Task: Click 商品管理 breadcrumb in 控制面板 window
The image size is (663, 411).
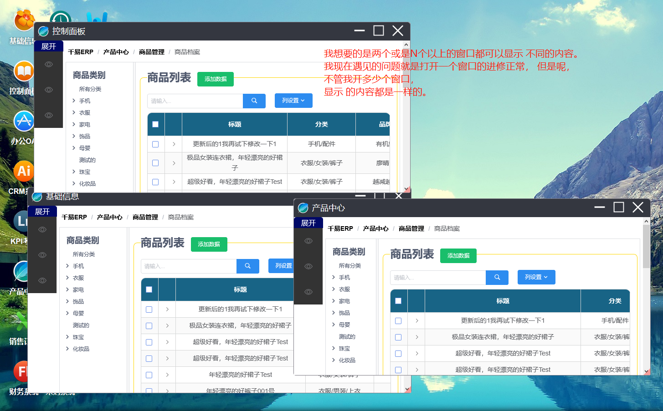Action: point(152,52)
